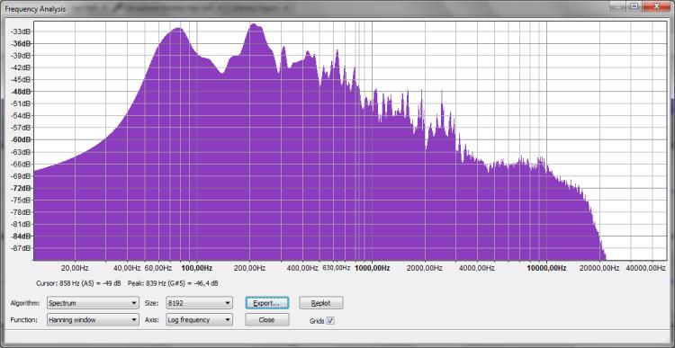Viewport: 675px width, 348px height.
Task: Click the Frequency Analysis title bar text
Action: click(x=35, y=9)
